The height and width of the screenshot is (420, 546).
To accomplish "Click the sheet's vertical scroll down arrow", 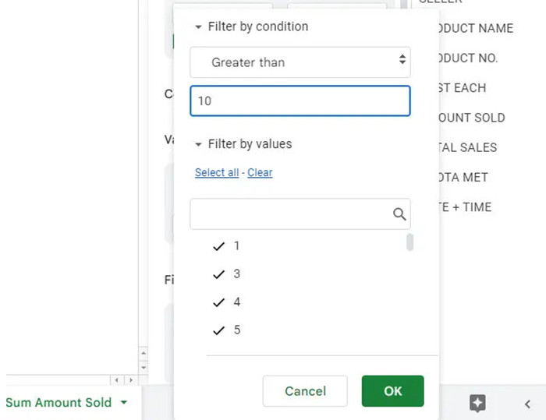I will [142, 366].
